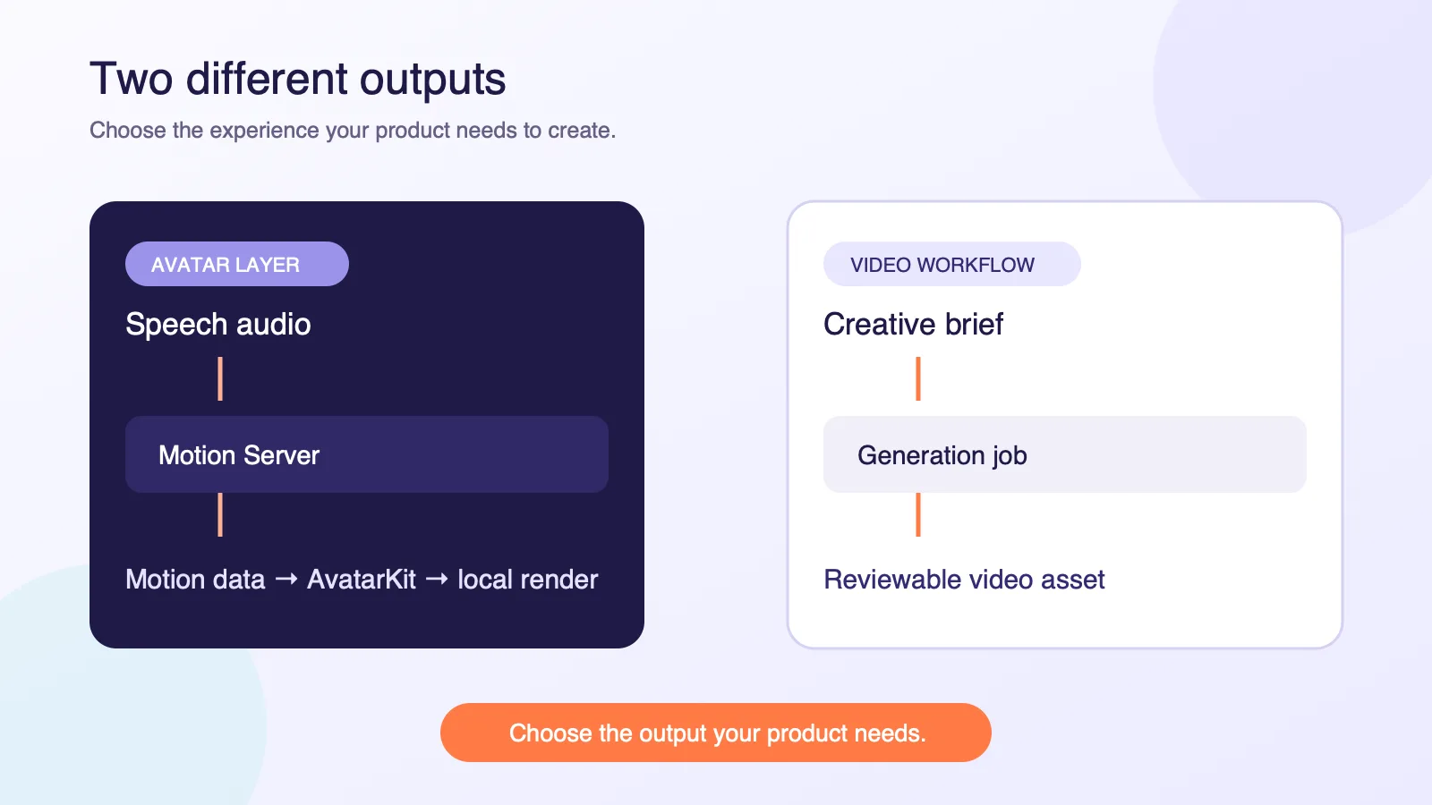Click the 'Creative brief' label
1432x805 pixels.
[x=913, y=324]
